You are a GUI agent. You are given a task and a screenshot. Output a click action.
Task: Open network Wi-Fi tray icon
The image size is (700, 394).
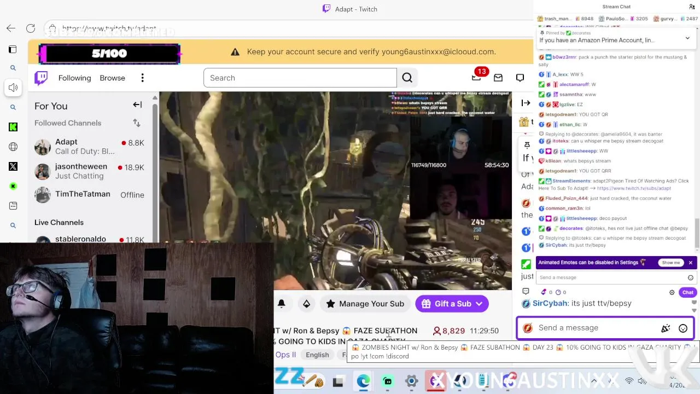click(629, 381)
